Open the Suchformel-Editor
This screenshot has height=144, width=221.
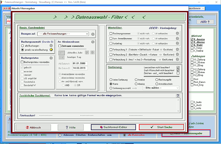113,127
